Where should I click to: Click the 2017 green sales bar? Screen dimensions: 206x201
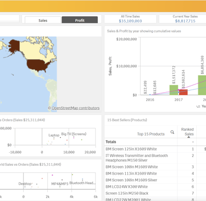tap(174, 90)
